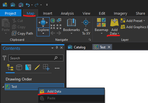Viewport: 148px width, 103px height.
Task: Click the Go To XY tool
Action: click(x=86, y=26)
